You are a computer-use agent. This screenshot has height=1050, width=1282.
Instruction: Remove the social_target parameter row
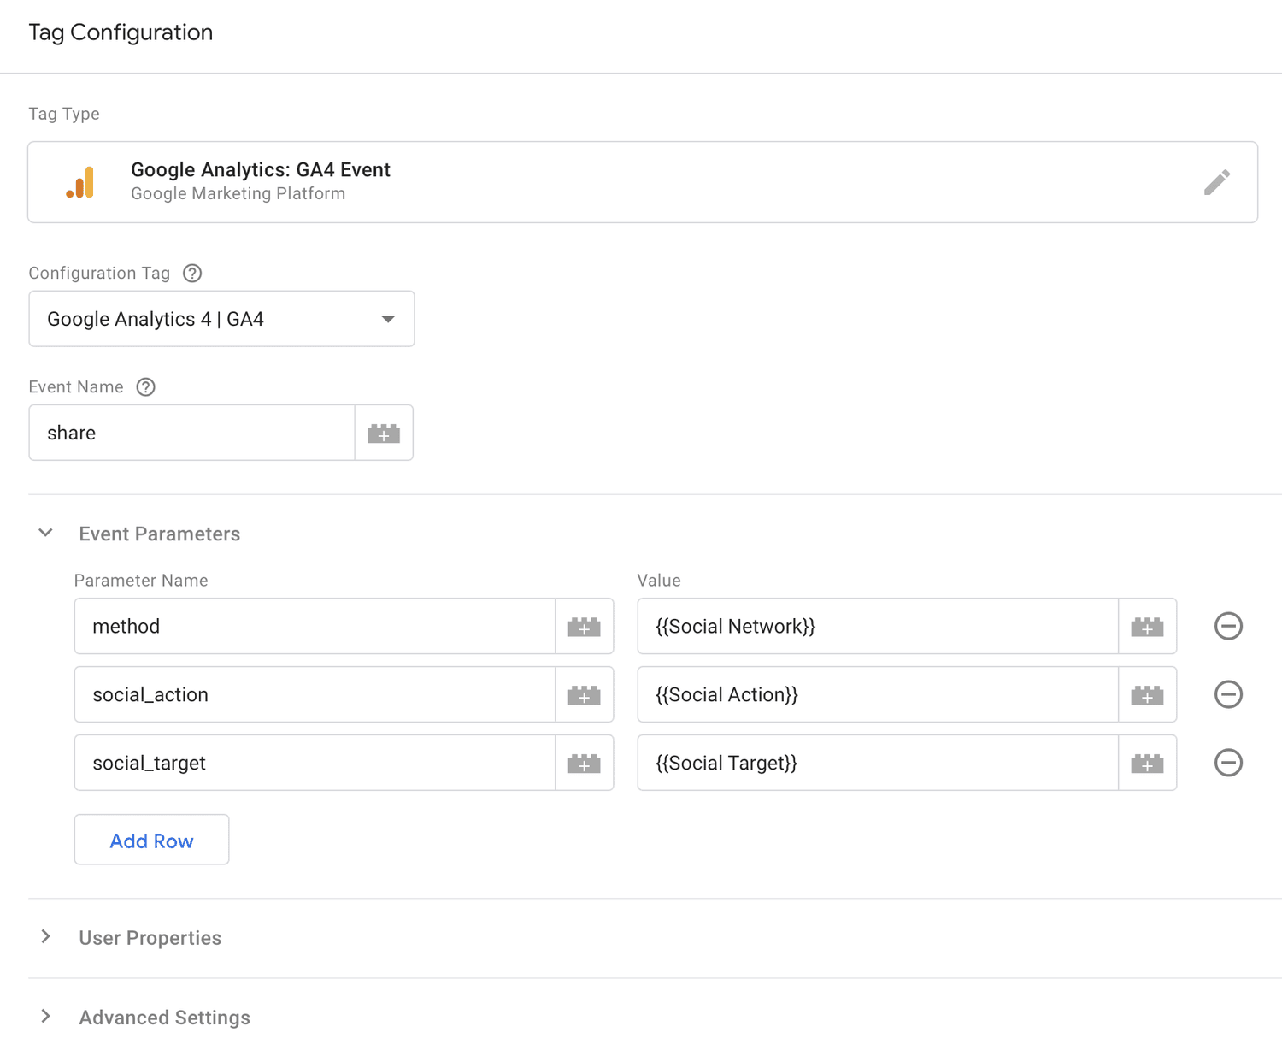coord(1228,763)
